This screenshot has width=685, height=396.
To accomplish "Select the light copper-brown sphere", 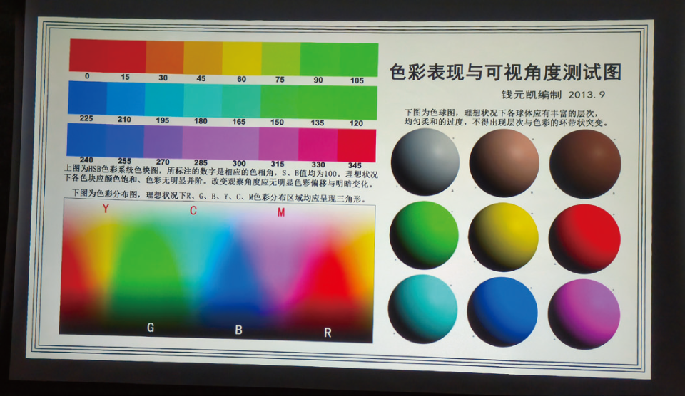I will (x=504, y=163).
